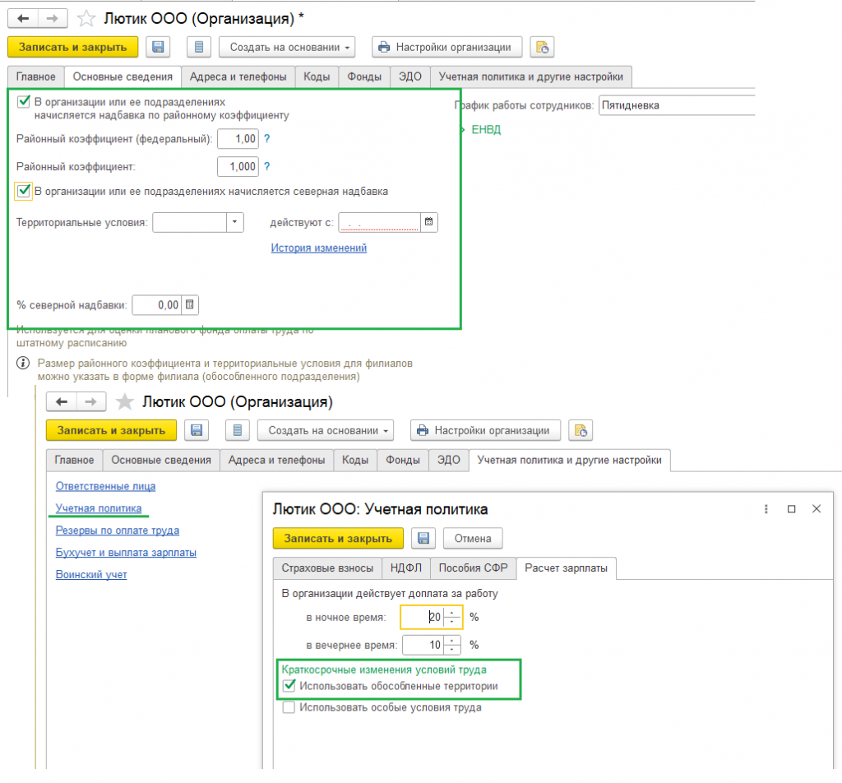
Task: Open document list icon in top toolbar
Action: pyautogui.click(x=199, y=47)
